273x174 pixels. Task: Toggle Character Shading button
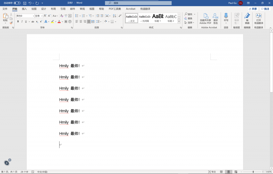click(x=66, y=22)
